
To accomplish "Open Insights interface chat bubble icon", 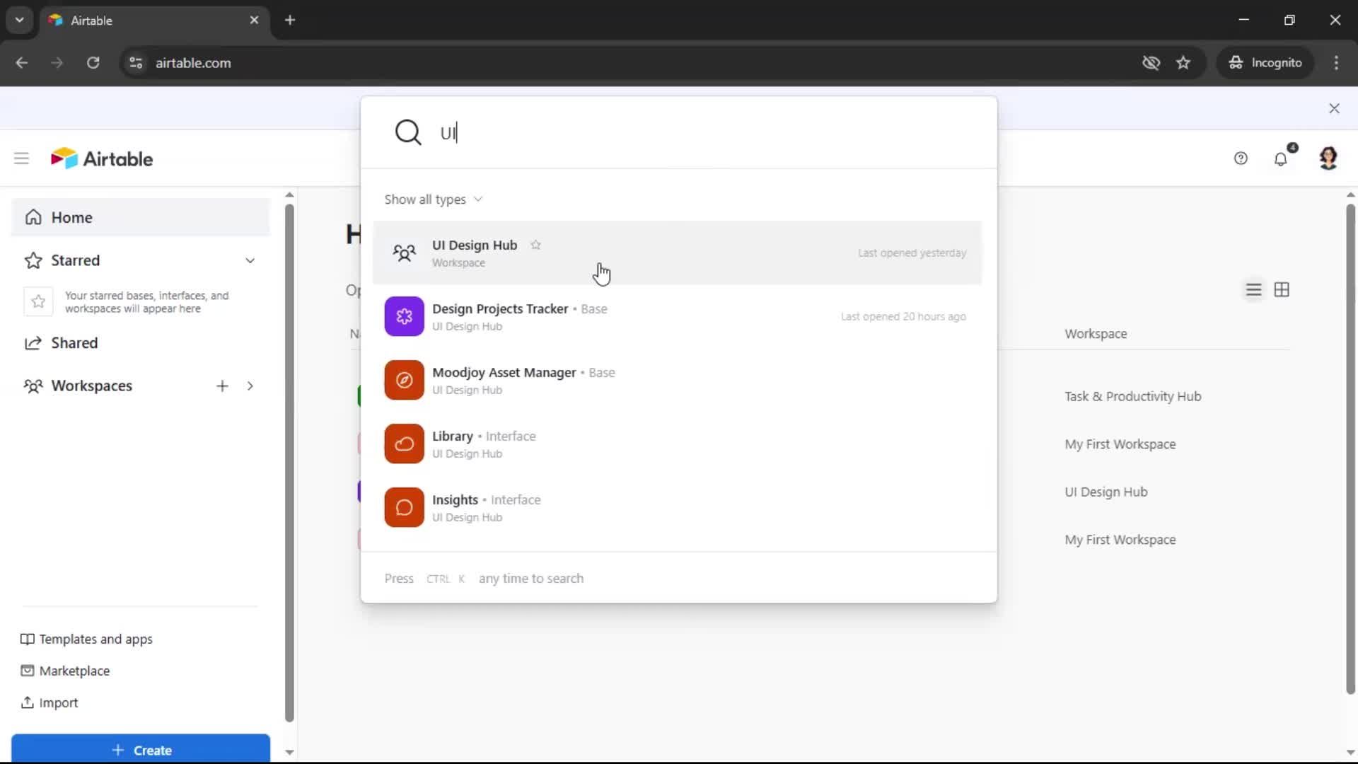I will click(x=404, y=507).
